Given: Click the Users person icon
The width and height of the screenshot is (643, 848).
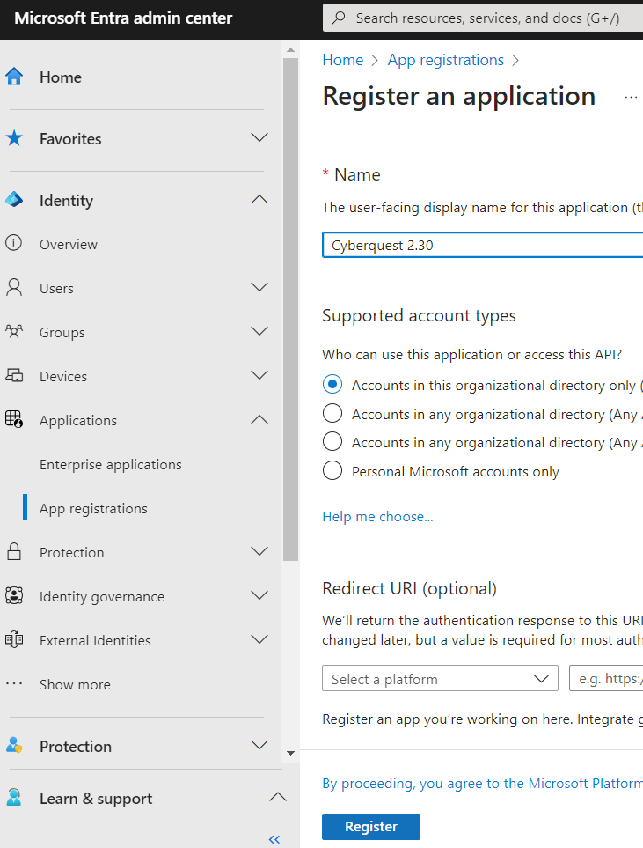Looking at the screenshot, I should (14, 288).
